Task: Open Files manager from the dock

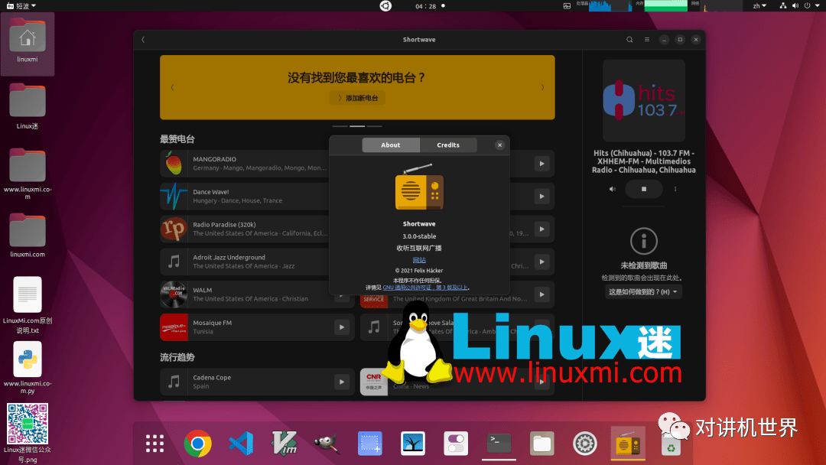Action: [x=542, y=444]
